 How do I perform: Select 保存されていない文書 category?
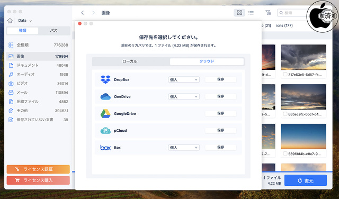point(38,120)
